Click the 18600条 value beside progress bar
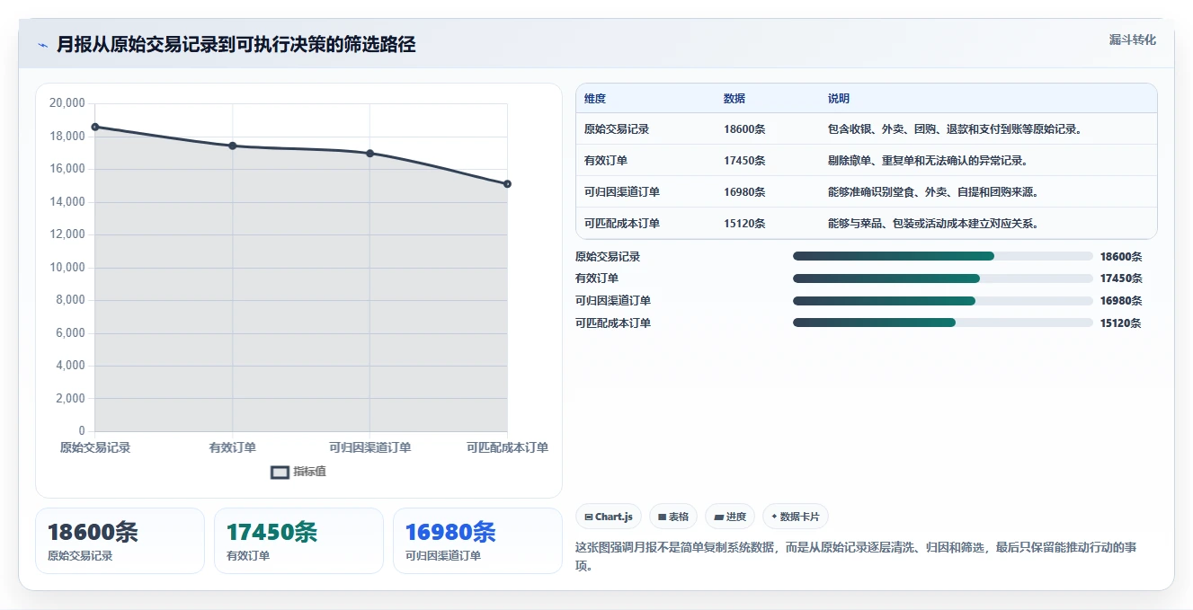 (1120, 257)
